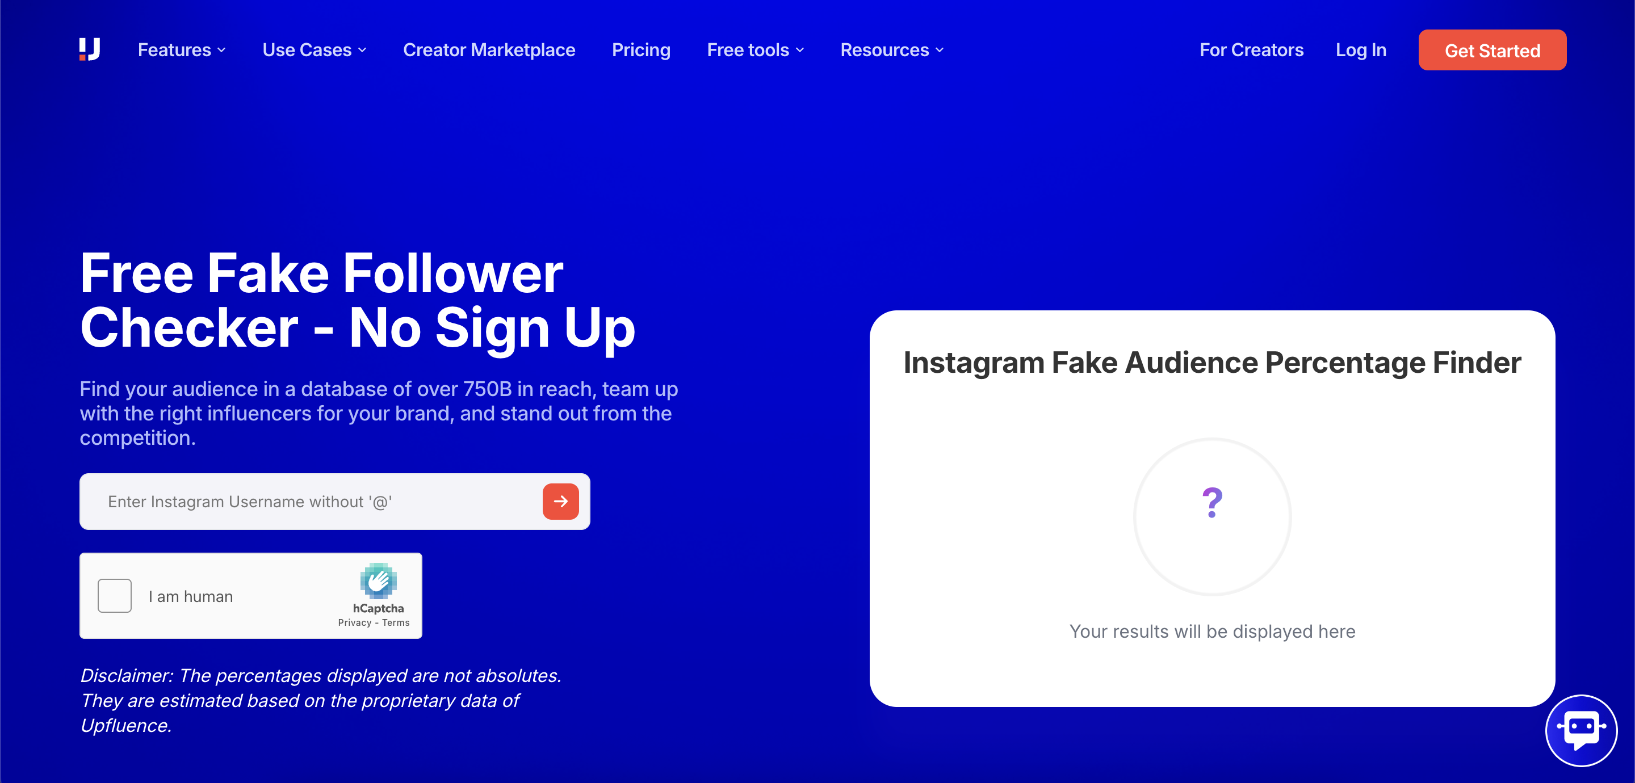The height and width of the screenshot is (783, 1635).
Task: Open the Pricing page
Action: coord(640,50)
